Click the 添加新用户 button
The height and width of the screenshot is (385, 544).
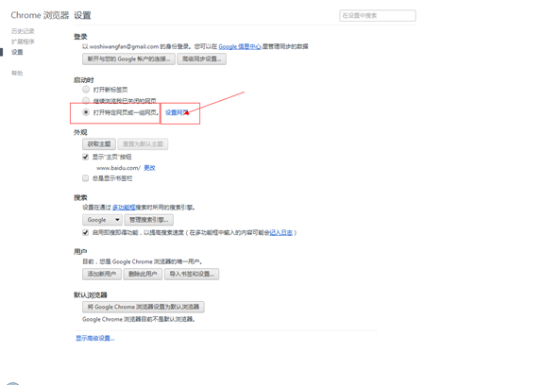point(102,274)
